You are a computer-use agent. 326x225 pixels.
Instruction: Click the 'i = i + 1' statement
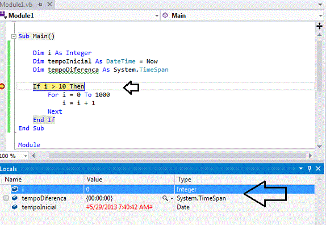point(79,103)
